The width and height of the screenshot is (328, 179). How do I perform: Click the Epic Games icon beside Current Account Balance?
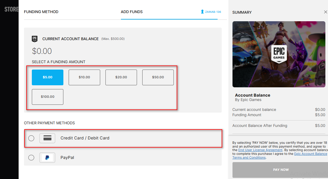click(34, 38)
